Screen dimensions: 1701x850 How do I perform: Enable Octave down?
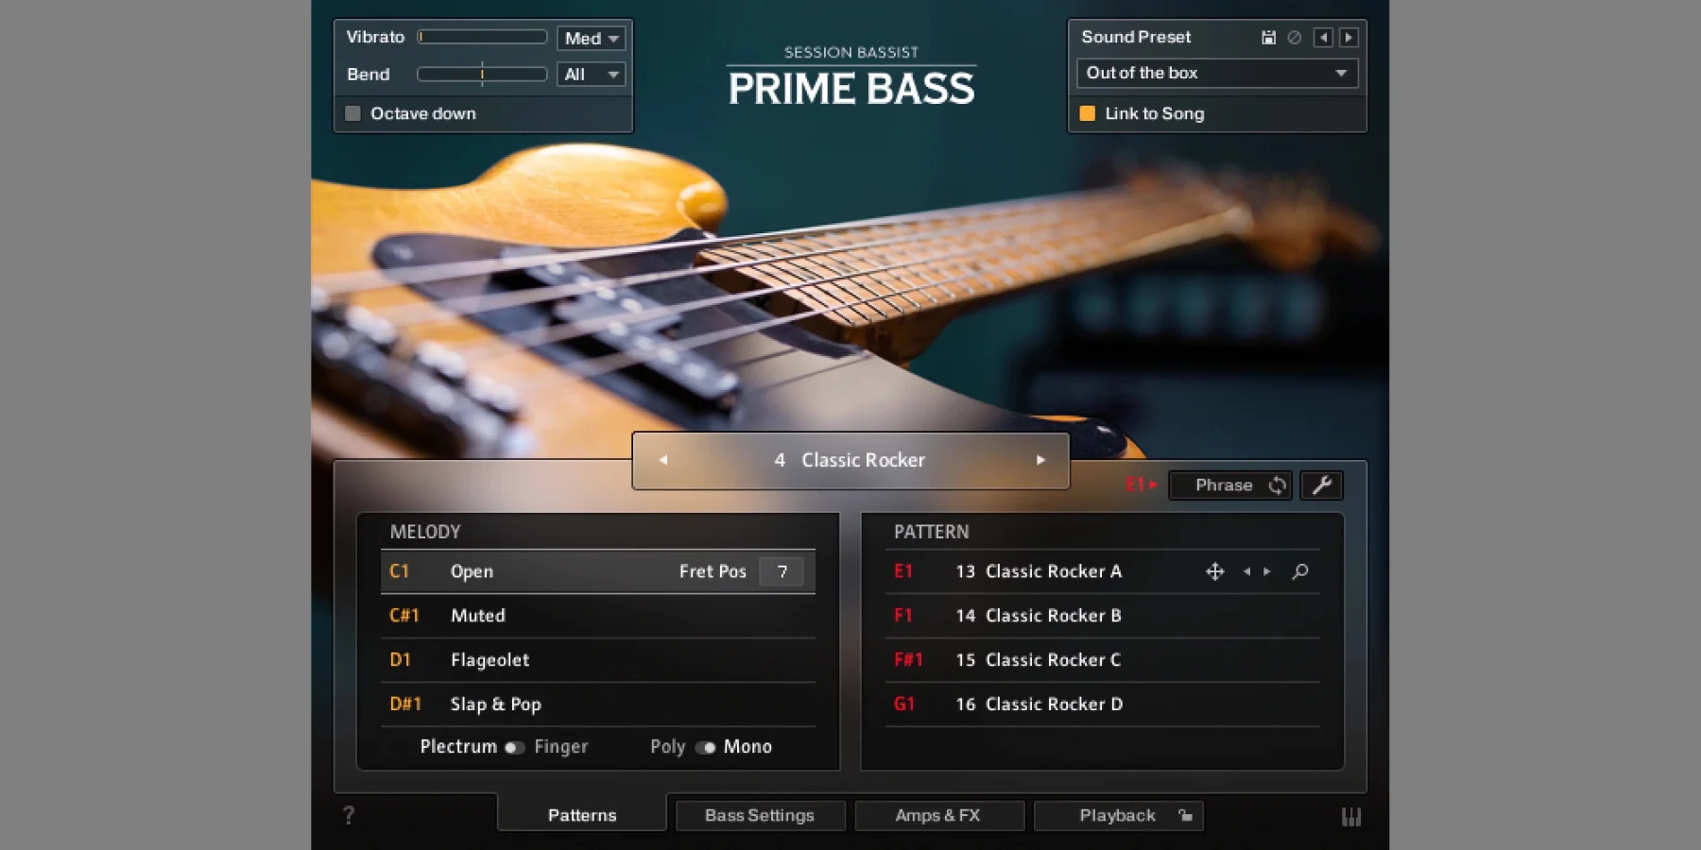point(353,112)
